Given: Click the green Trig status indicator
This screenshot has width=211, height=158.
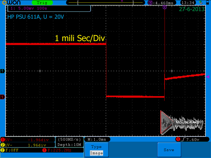Looking at the screenshot, I should tap(42, 3).
